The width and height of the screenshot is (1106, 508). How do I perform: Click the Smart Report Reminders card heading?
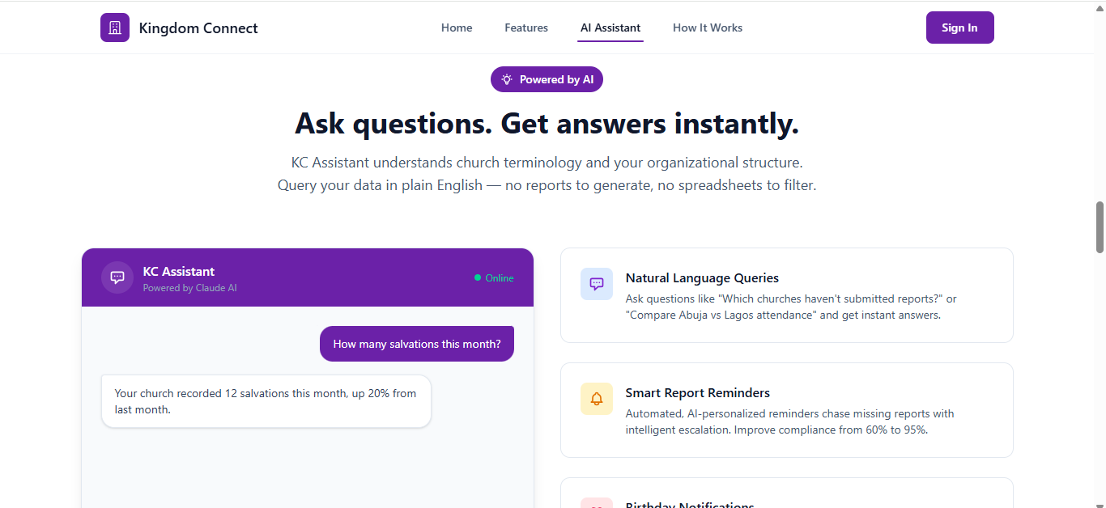coord(698,392)
